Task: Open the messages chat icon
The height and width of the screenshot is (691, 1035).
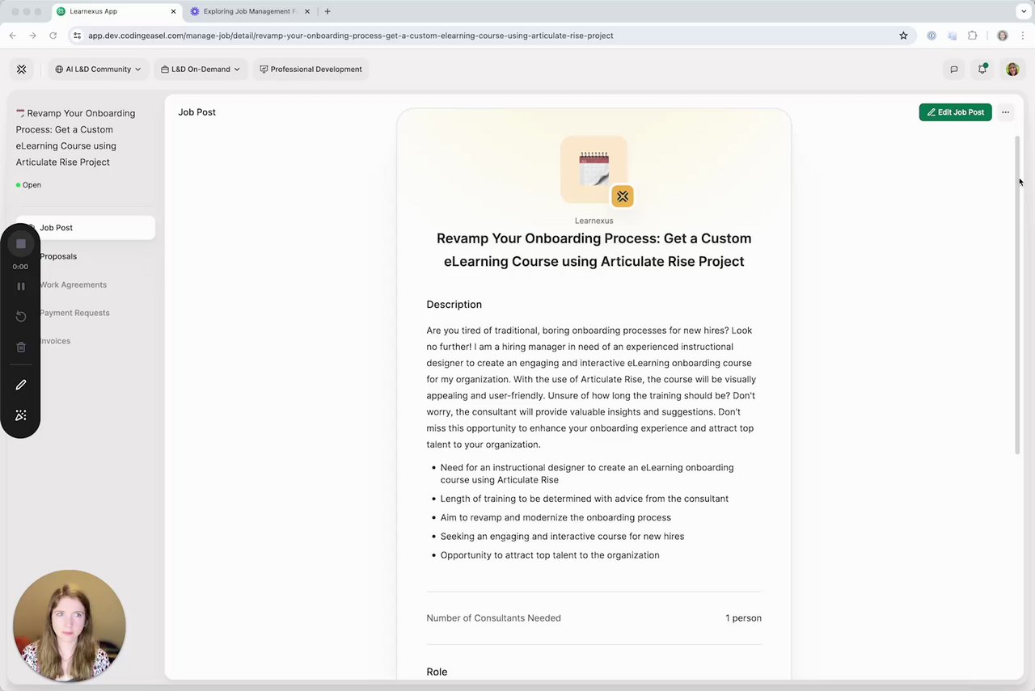Action: [954, 70]
